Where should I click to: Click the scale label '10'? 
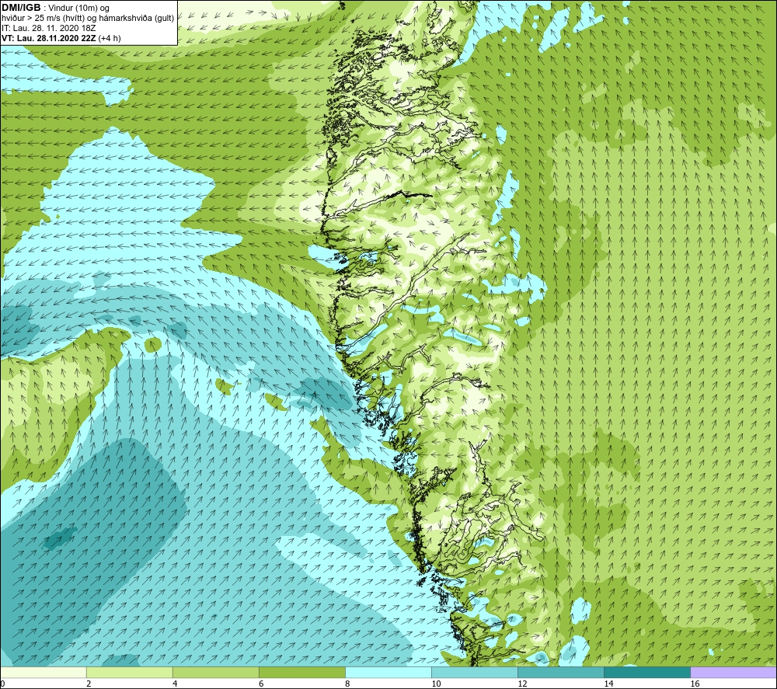click(436, 684)
